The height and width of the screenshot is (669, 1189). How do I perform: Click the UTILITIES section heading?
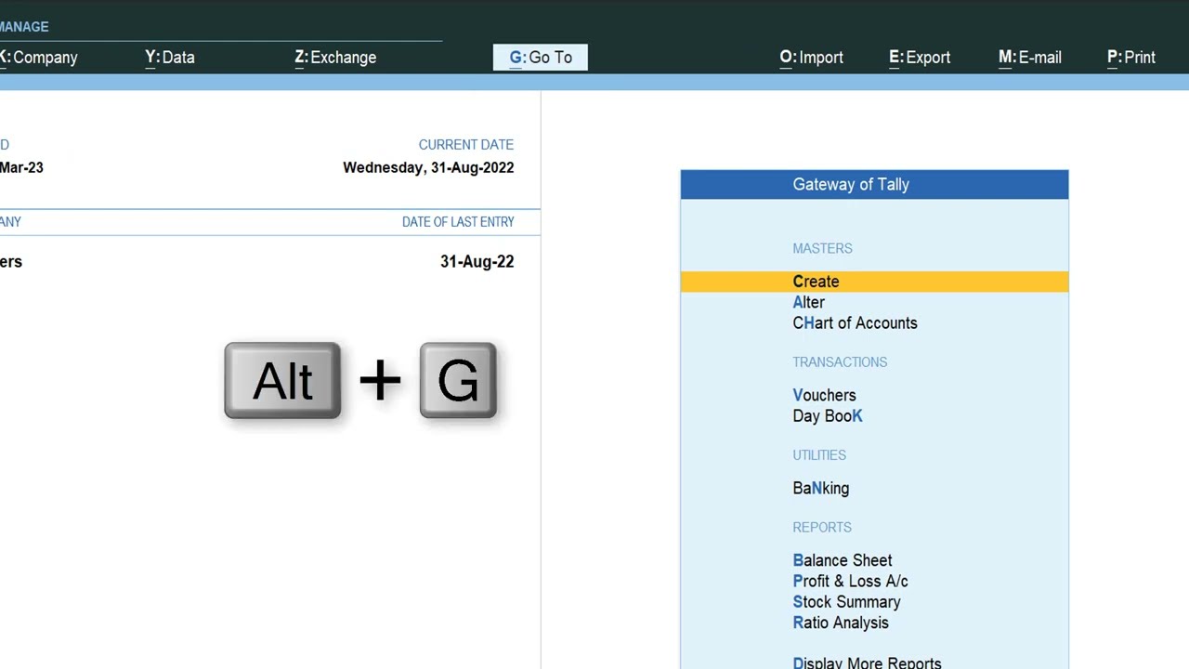point(819,454)
